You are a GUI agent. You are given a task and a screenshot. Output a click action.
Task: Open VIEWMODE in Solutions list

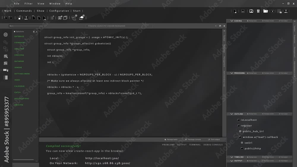click(x=20, y=43)
